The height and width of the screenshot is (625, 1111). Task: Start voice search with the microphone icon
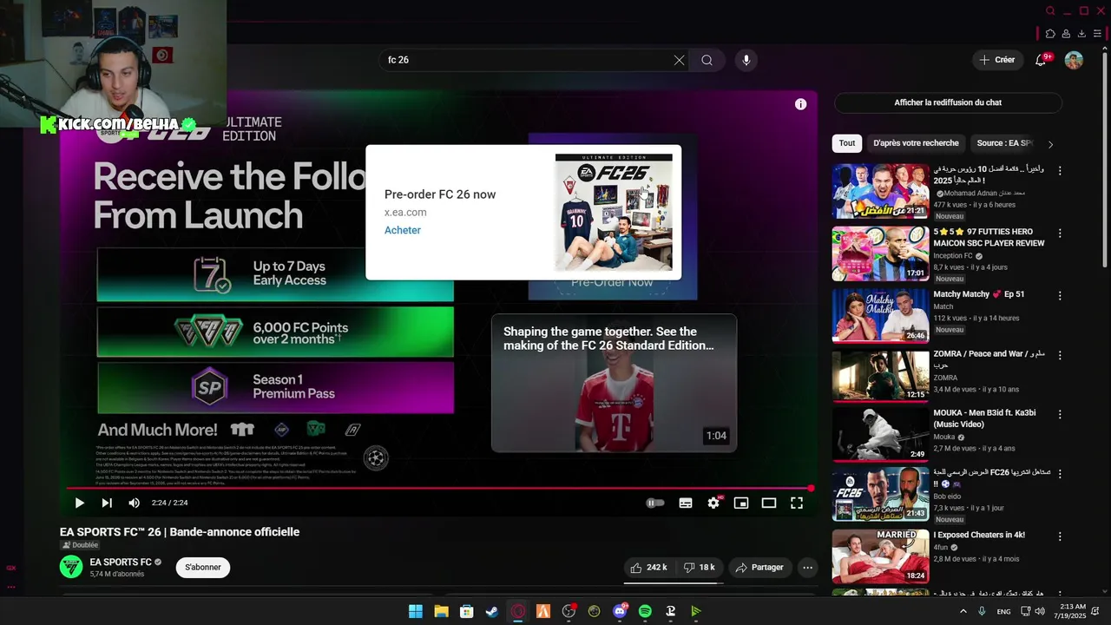click(746, 60)
